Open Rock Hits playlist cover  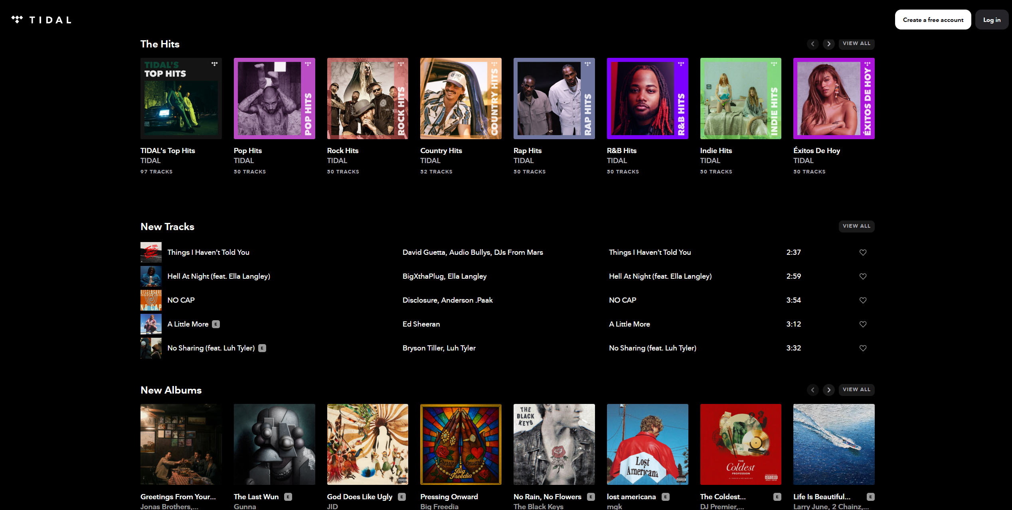[368, 98]
